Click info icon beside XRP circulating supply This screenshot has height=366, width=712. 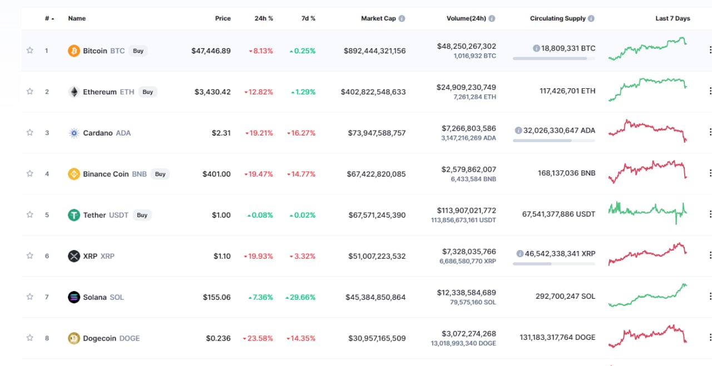(520, 254)
